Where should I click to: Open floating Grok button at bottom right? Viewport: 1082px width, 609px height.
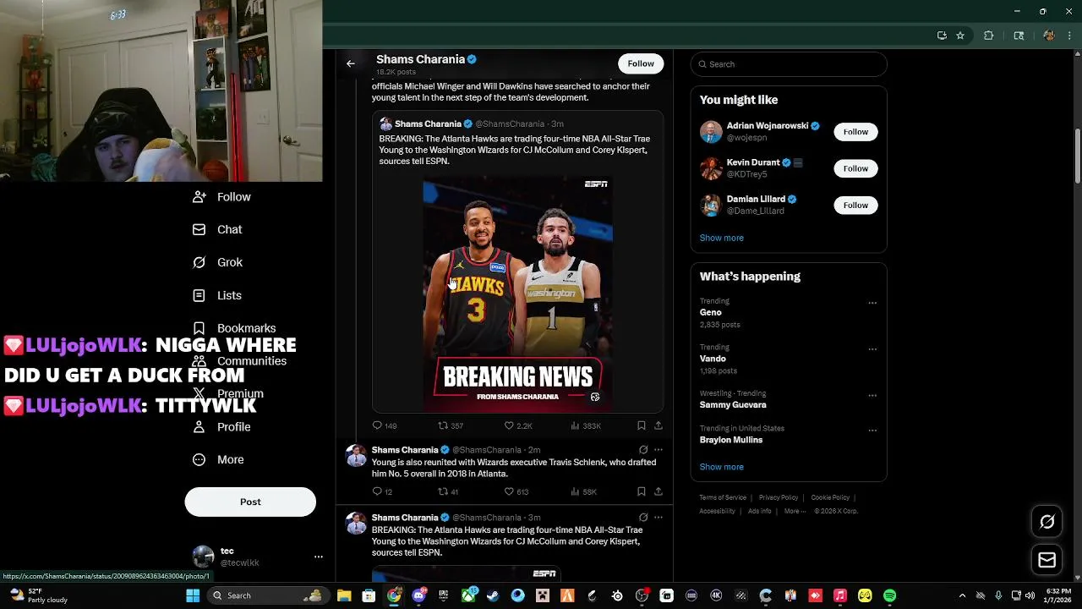tap(1046, 522)
